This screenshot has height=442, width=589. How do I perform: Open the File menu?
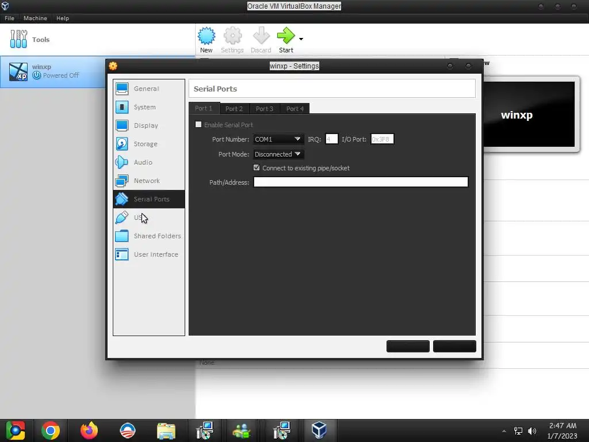point(9,18)
